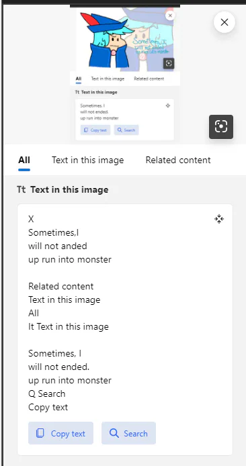
Task: Click the Tt icon beside the bold heading
Action: 21,189
